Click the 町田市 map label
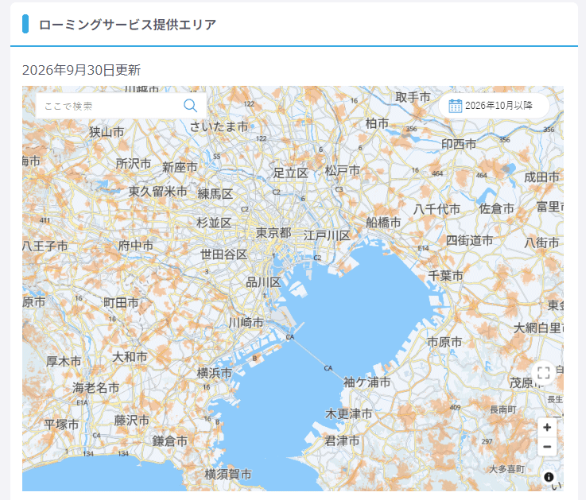 tap(121, 303)
